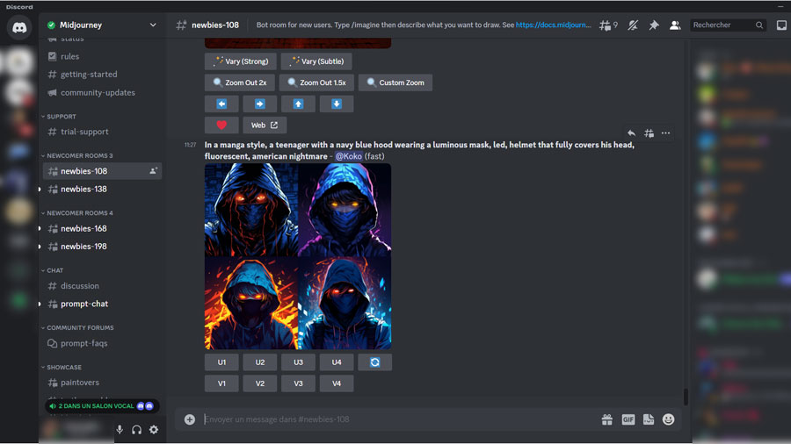Open the GIF picker

coord(628,419)
